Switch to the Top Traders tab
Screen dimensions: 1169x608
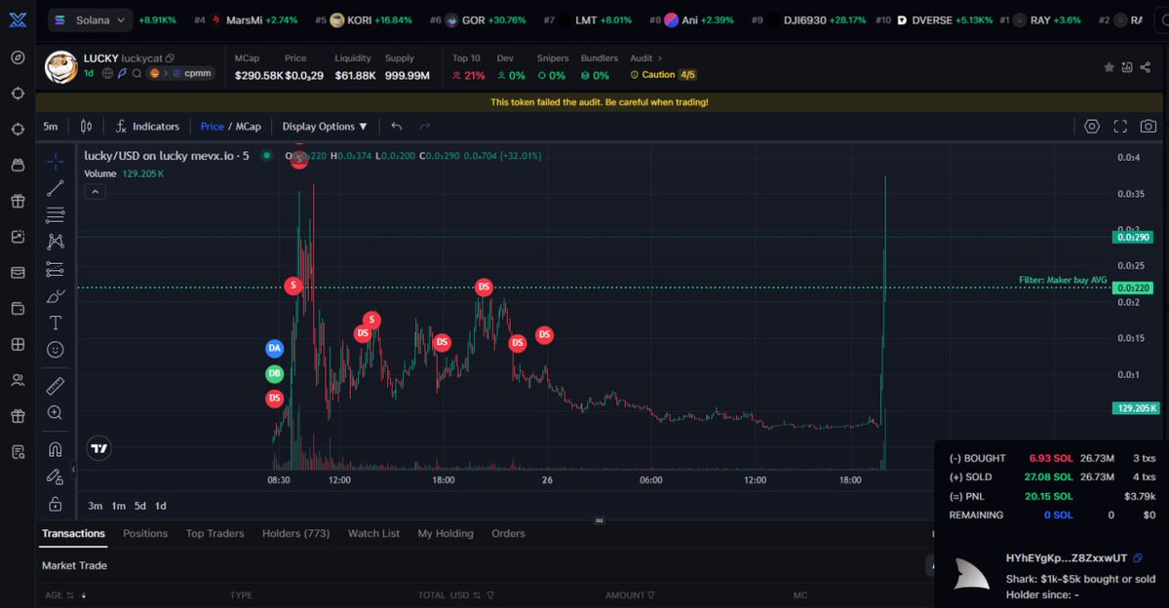point(214,534)
